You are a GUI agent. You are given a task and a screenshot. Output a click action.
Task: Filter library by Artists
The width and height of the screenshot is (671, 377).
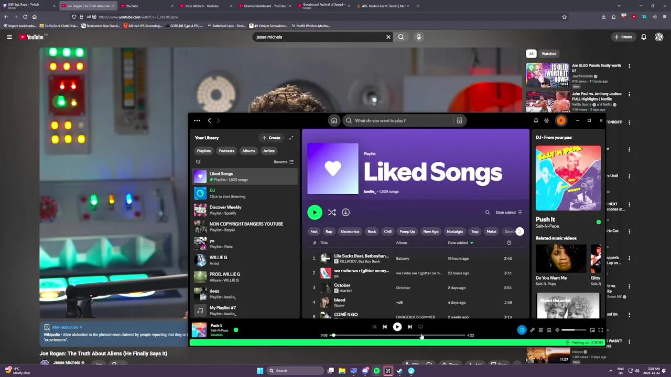[269, 151]
